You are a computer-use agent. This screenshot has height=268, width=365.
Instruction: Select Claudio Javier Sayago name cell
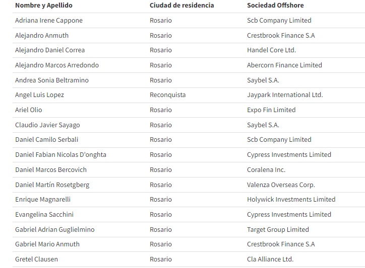click(x=47, y=125)
